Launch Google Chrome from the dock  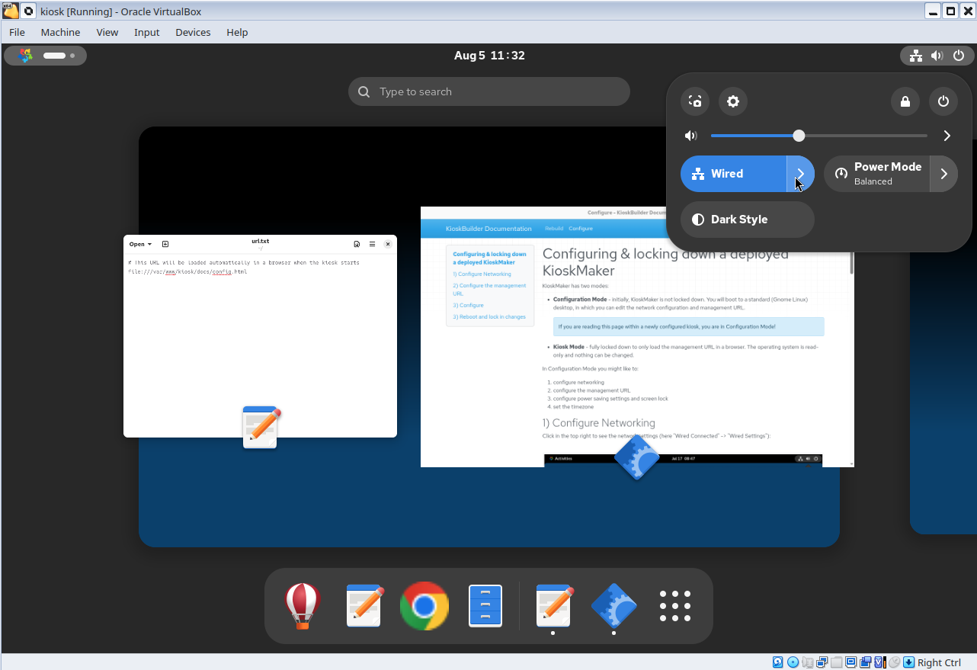tap(424, 606)
